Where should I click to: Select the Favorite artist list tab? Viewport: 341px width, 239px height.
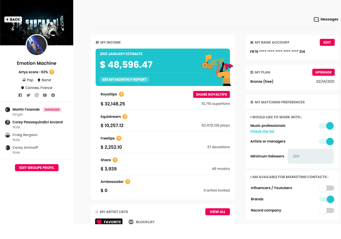pos(109,222)
